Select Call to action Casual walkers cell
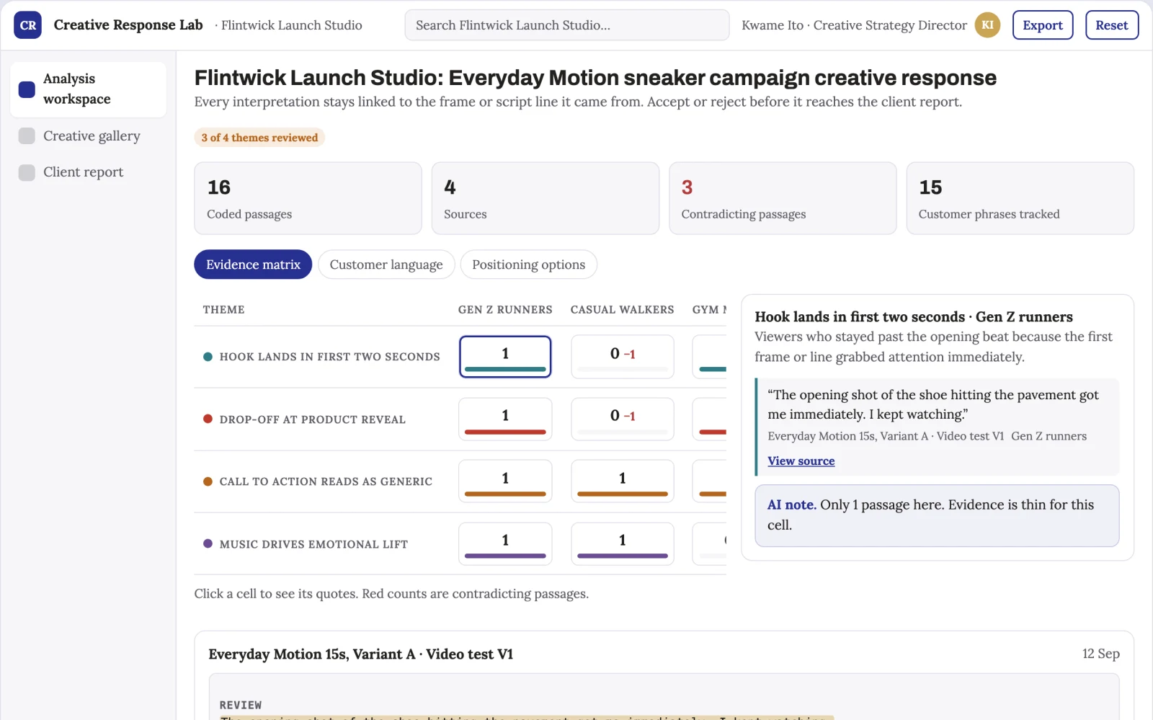Screen dimensions: 1153x720 point(623,481)
